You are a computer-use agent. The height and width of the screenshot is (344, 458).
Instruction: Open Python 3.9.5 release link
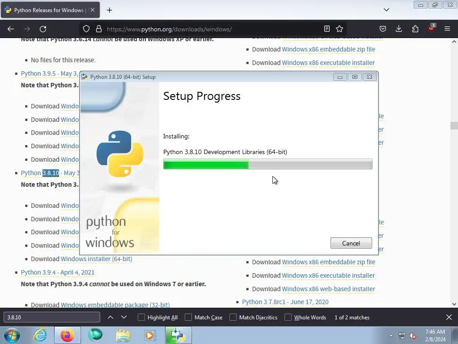click(50, 73)
